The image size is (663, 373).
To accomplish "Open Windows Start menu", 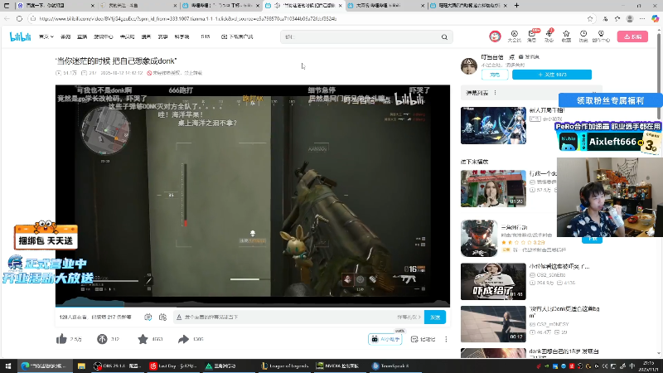I will click(x=8, y=366).
